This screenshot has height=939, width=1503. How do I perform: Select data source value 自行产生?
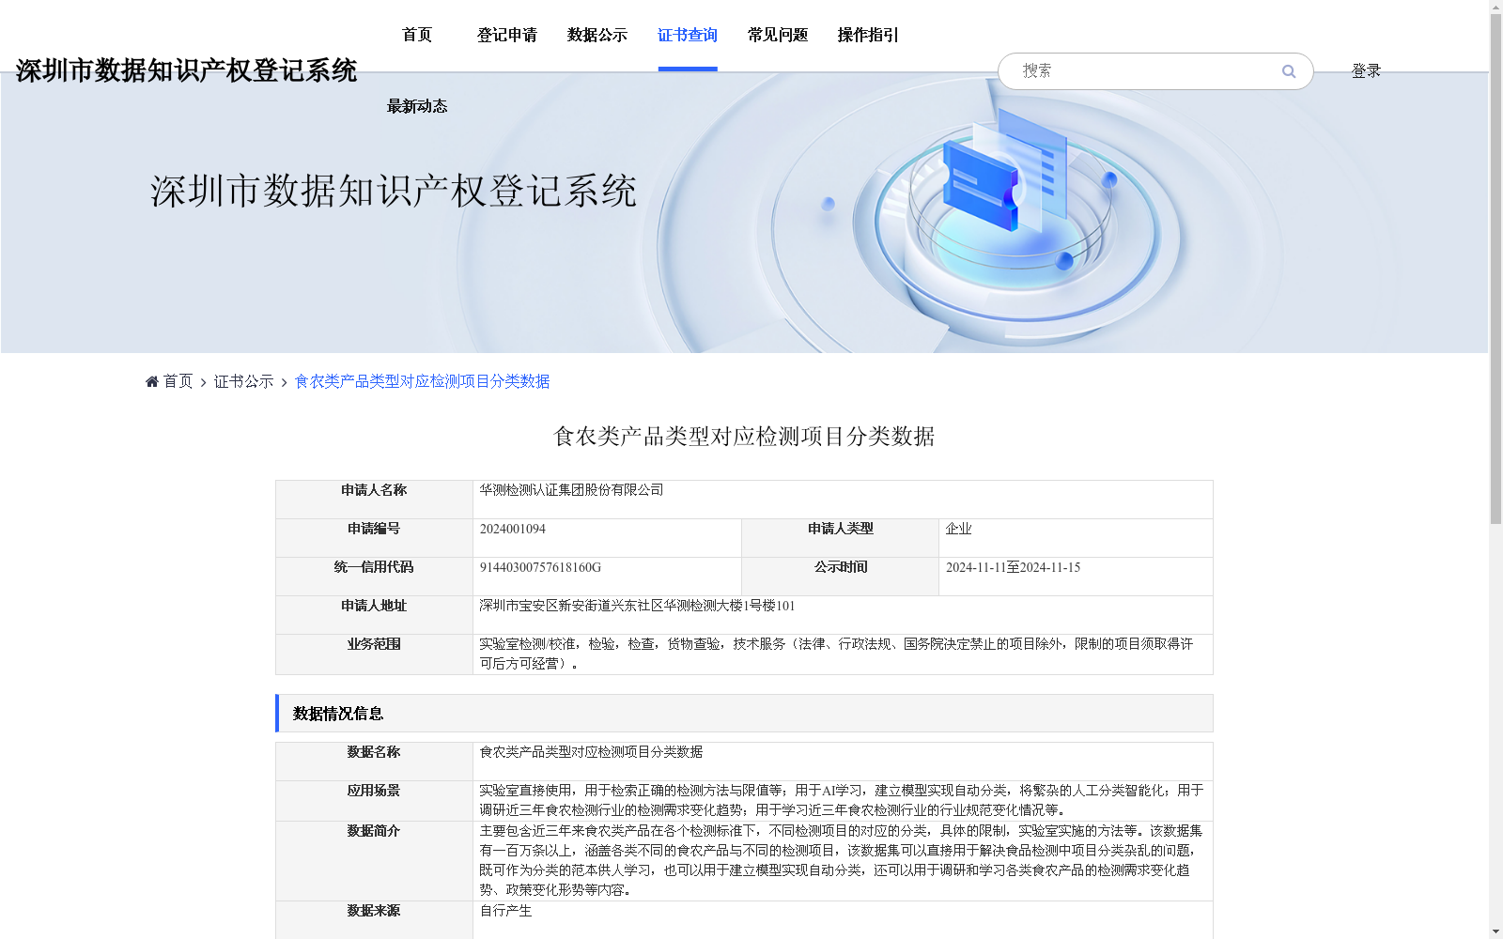[505, 911]
